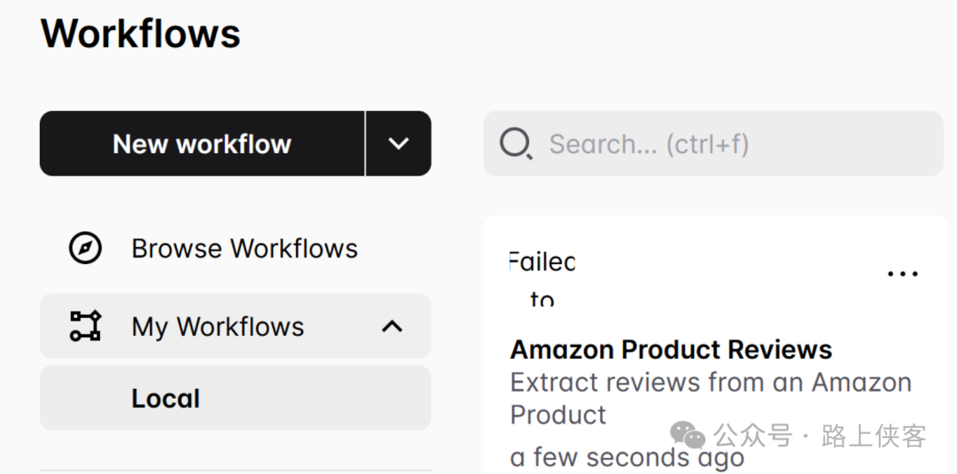Click the 'Extract reviews from an Amazon Product' description
The image size is (957, 474).
(711, 399)
